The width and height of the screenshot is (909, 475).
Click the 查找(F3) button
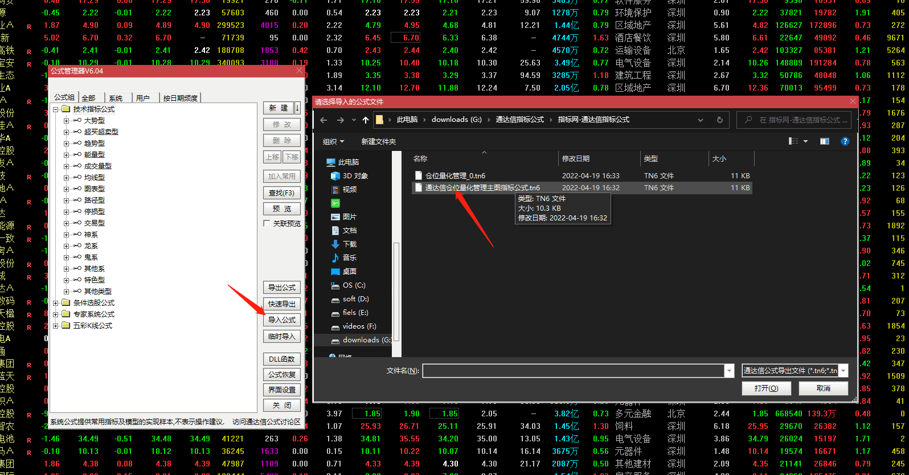(282, 193)
